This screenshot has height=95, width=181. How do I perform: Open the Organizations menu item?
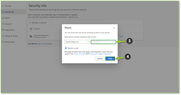(x=9, y=30)
